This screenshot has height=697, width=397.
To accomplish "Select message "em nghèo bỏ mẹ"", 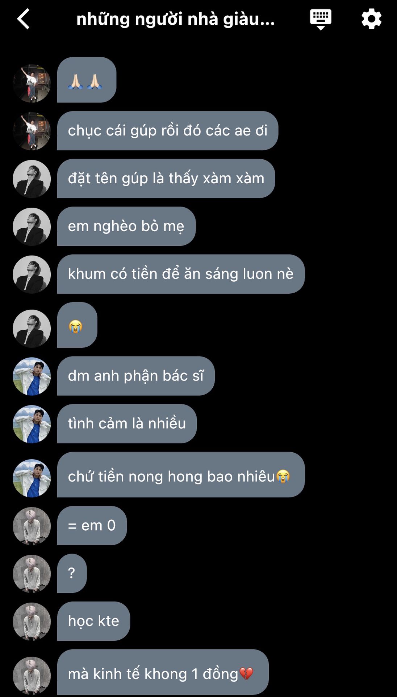I will pyautogui.click(x=126, y=226).
